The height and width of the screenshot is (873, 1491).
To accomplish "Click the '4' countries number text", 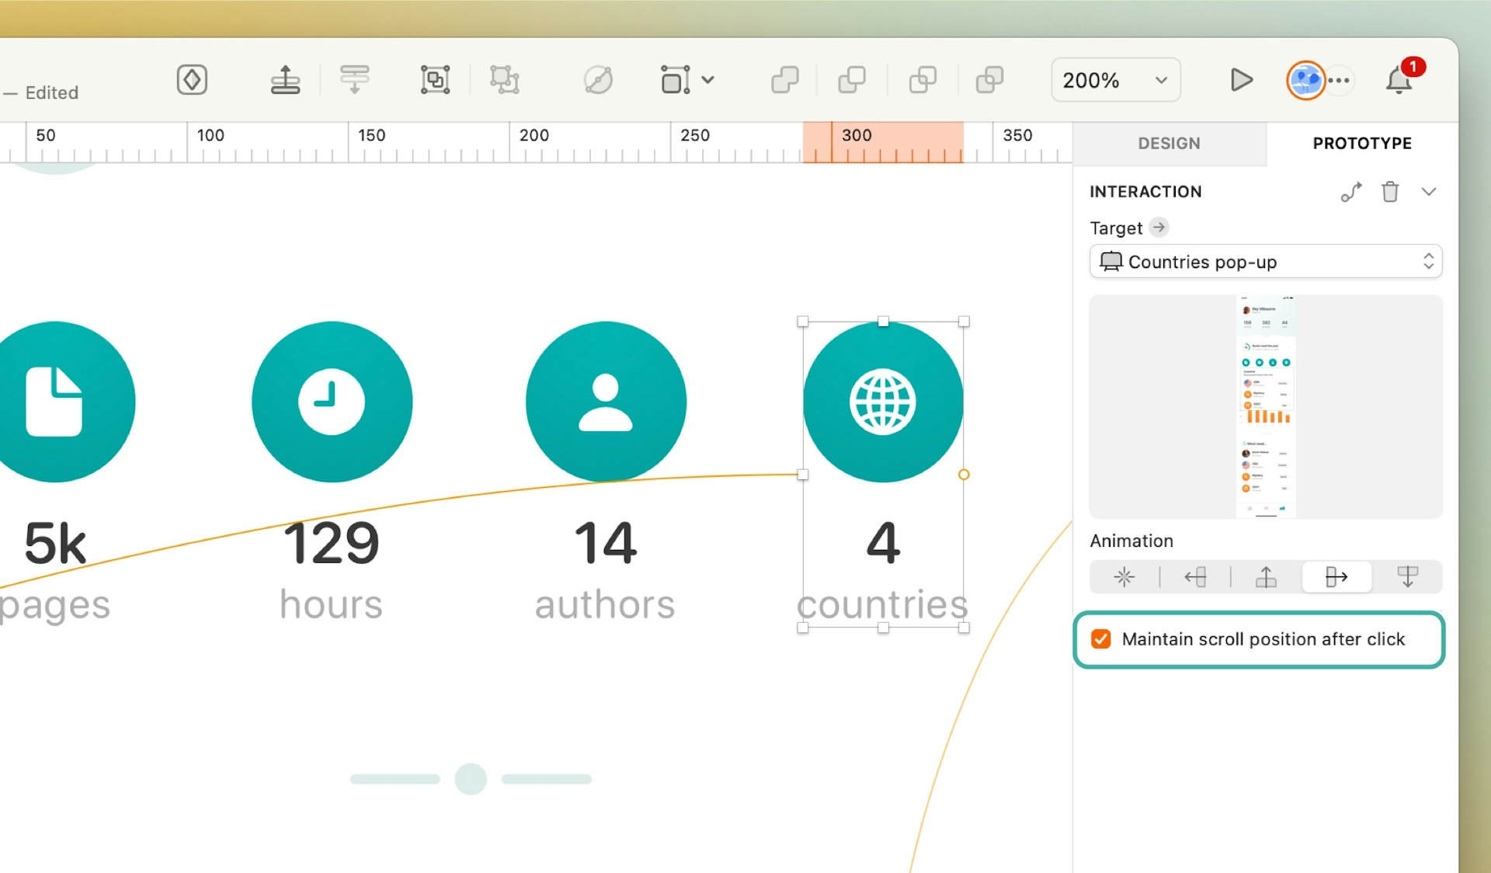I will coord(883,543).
